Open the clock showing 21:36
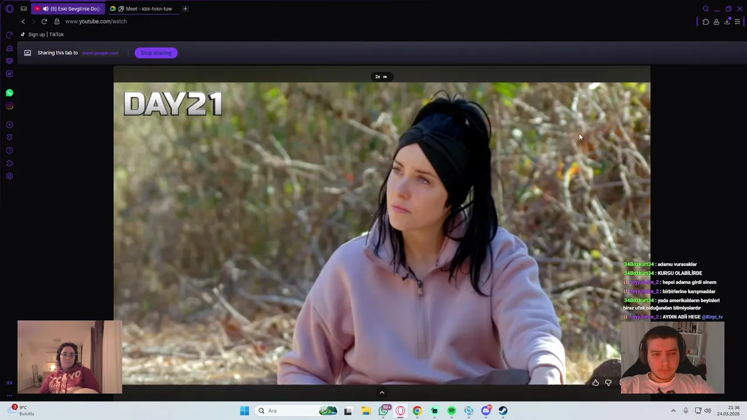747x420 pixels. pyautogui.click(x=728, y=411)
